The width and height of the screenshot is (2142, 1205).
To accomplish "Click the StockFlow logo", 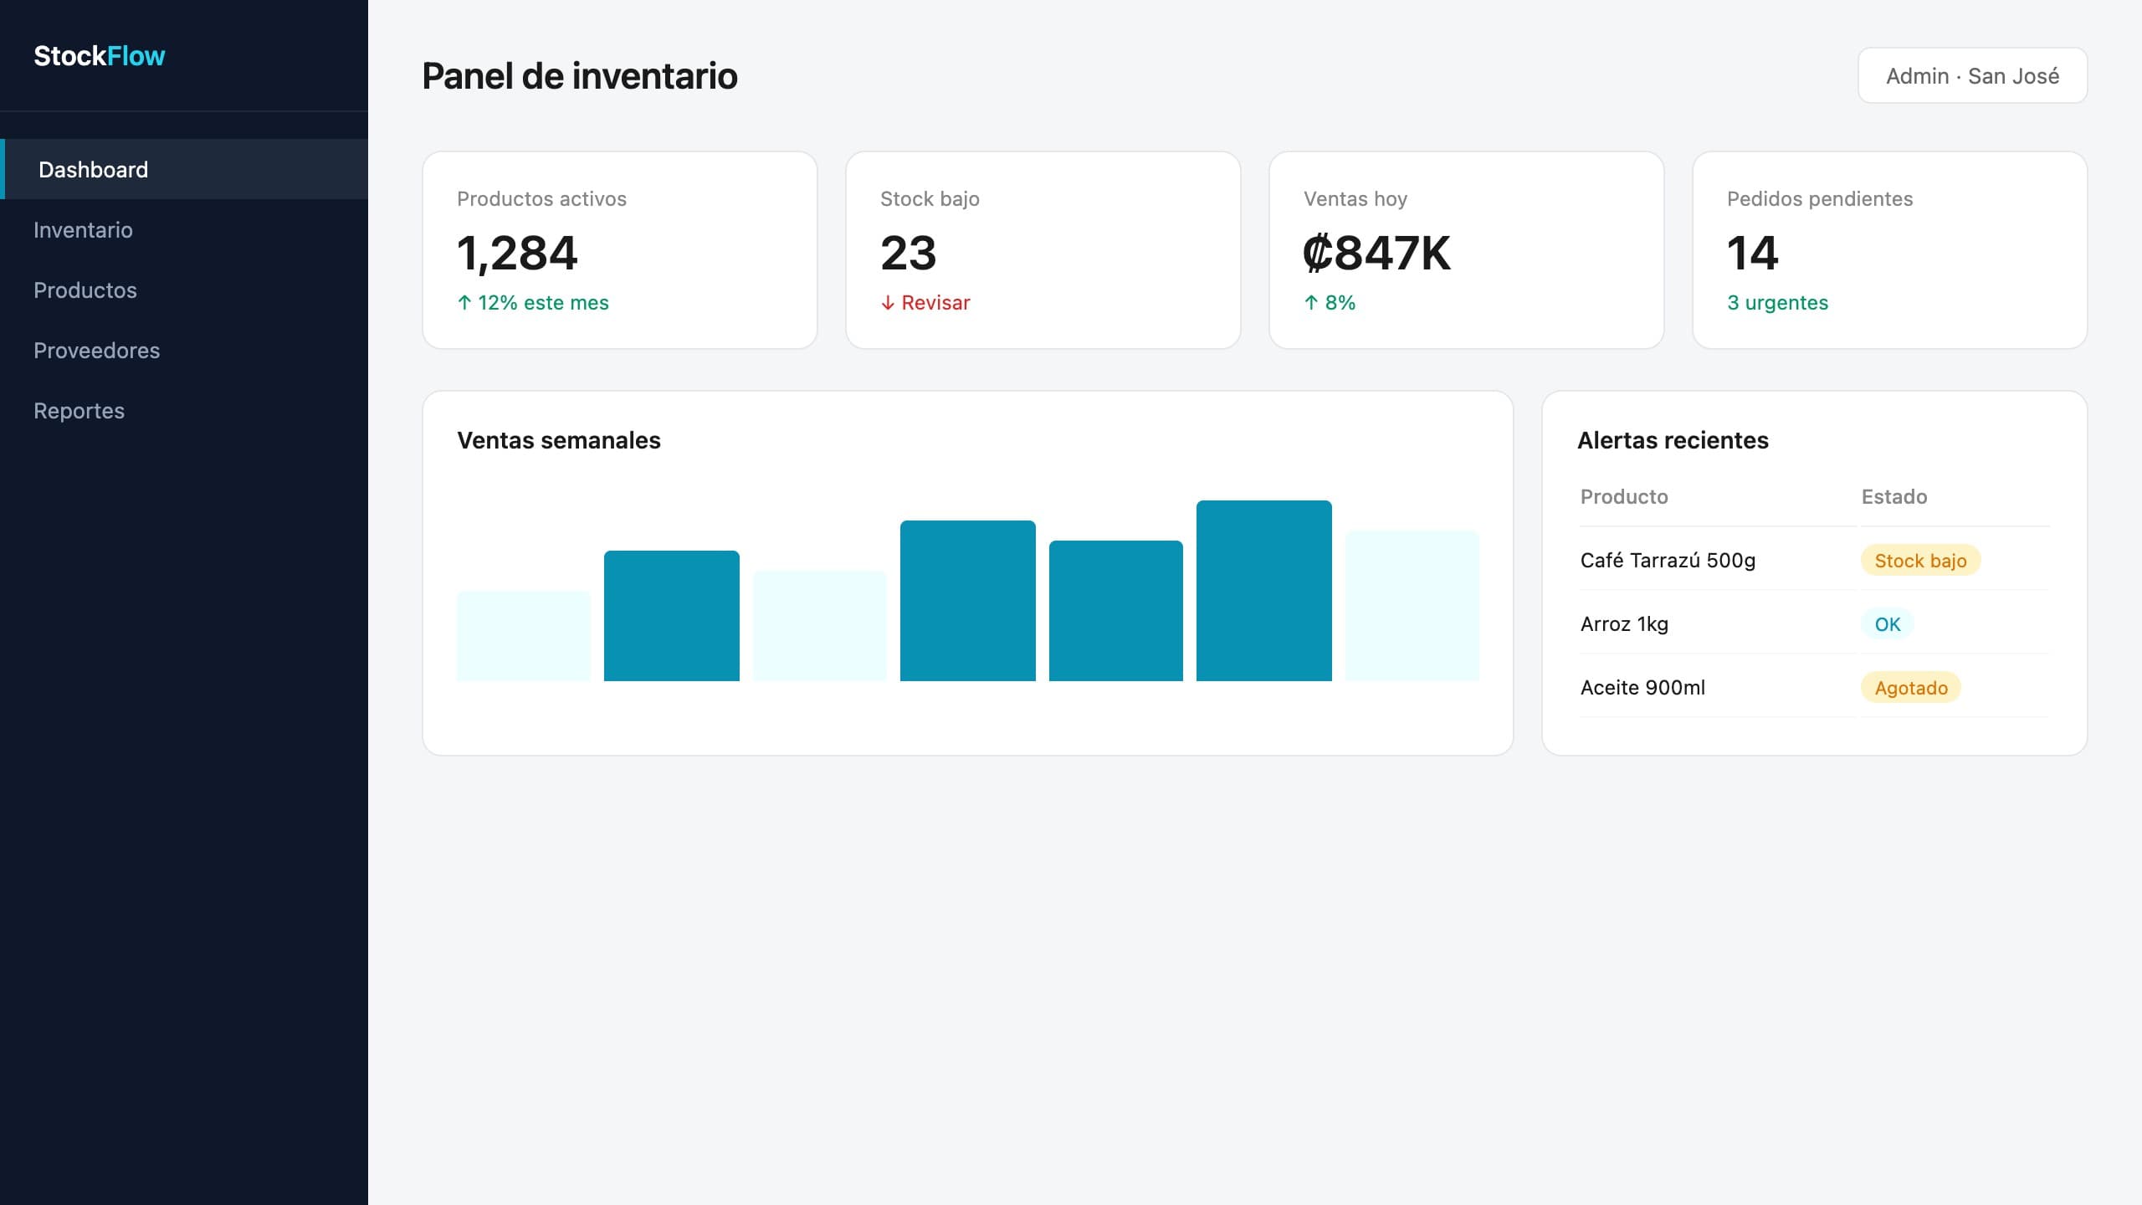I will coord(100,56).
